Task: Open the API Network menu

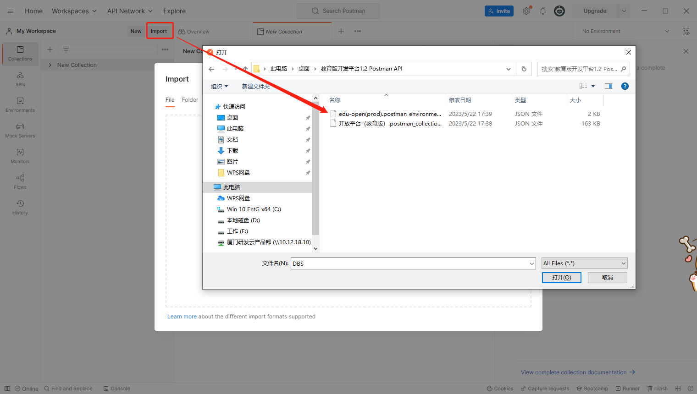Action: point(130,11)
